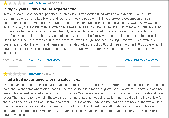Viewport: 169px width, 118px height.
Task: Flag abuse on mimfeliciano's review
Action: click(x=53, y=60)
